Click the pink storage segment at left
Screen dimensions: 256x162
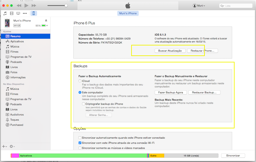tap(15, 156)
